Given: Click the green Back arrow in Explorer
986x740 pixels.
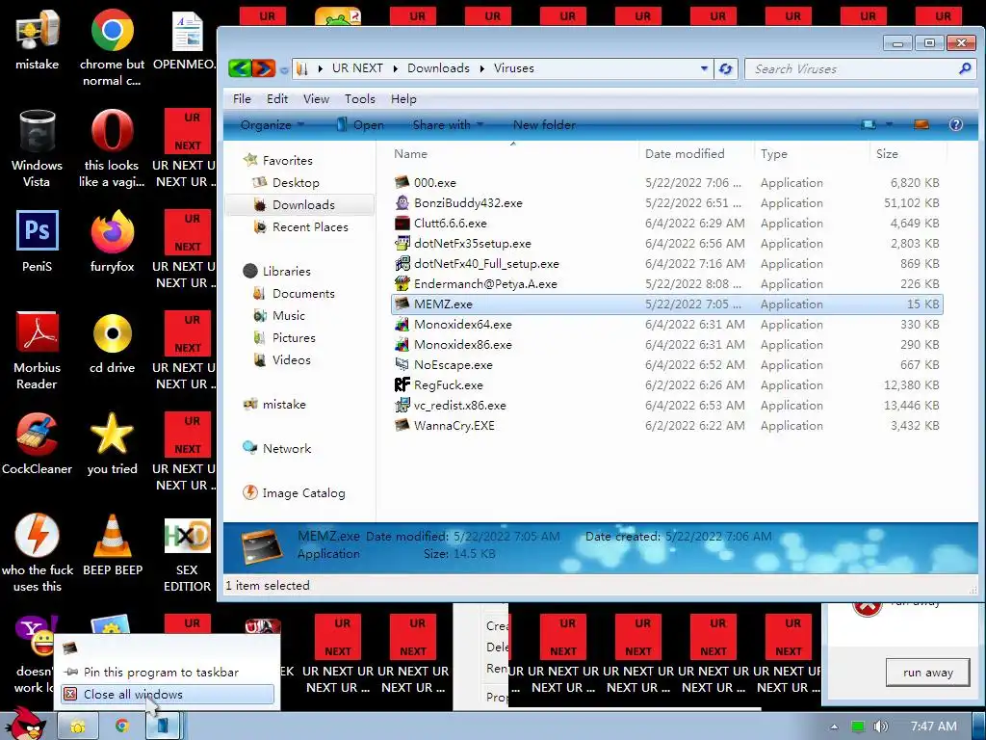Looking at the screenshot, I should [240, 68].
